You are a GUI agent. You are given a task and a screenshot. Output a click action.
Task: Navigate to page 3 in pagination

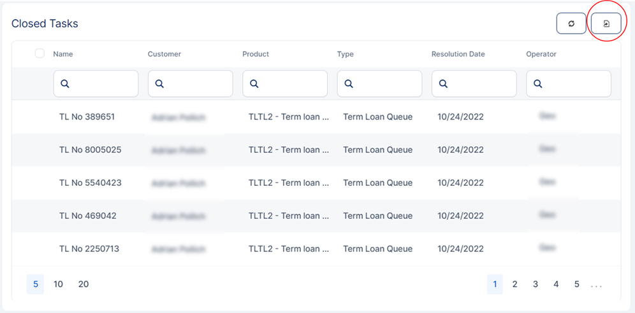tap(536, 284)
